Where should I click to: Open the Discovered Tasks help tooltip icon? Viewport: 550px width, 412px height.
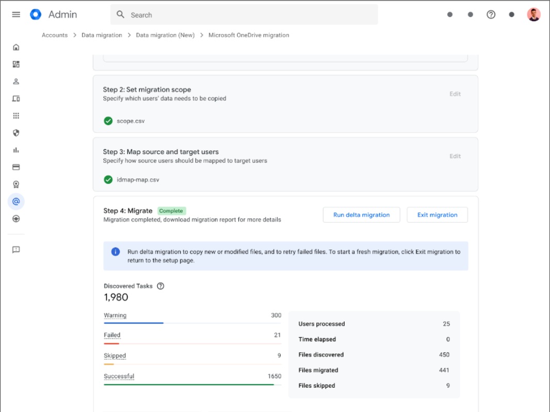pos(160,286)
